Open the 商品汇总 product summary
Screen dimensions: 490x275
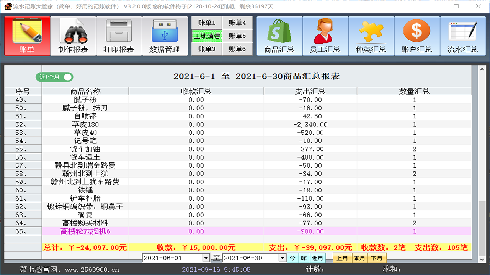[x=279, y=36]
